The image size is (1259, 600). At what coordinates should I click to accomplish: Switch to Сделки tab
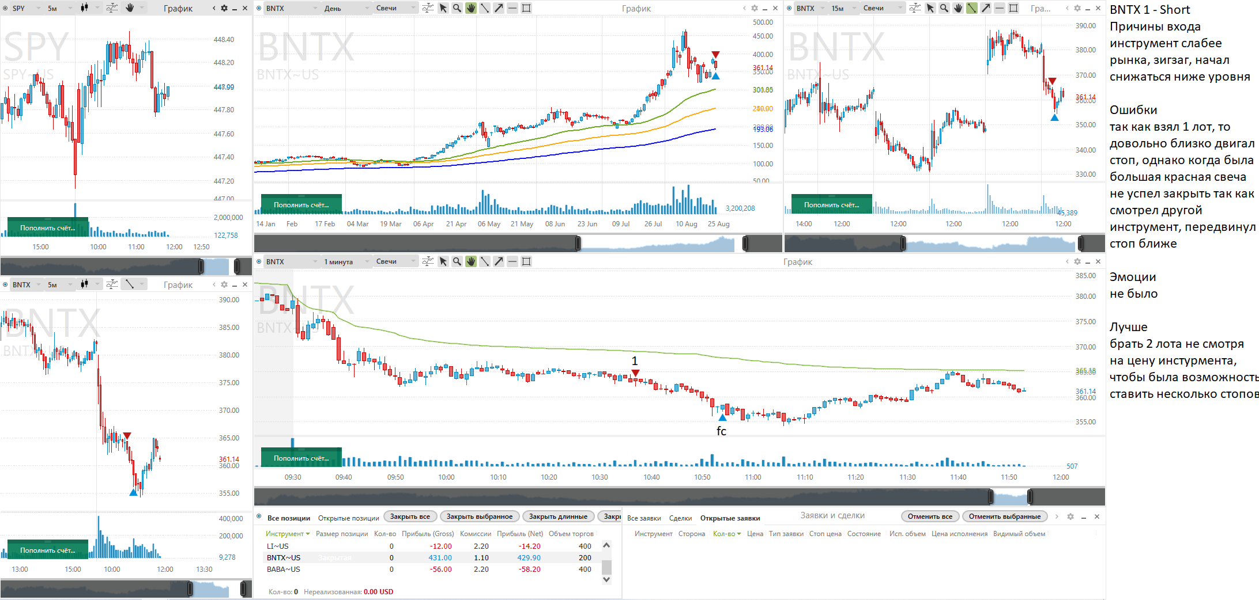pos(680,518)
